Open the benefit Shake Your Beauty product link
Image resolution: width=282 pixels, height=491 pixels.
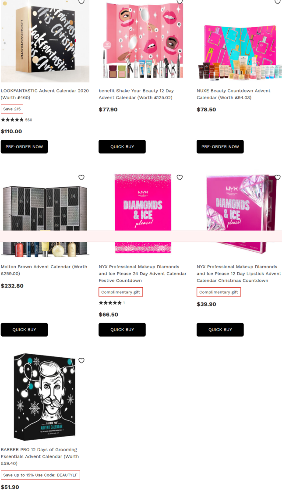136,94
